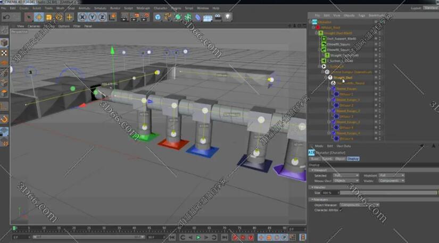Open the Selected dropdown in Viewport section
Image resolution: width=439 pixels, height=243 pixels.
(x=346, y=175)
